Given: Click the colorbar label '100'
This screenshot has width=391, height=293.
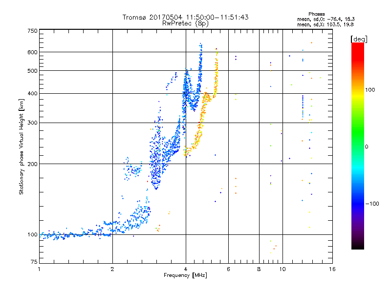Looking at the screenshot, I should coord(370,90).
